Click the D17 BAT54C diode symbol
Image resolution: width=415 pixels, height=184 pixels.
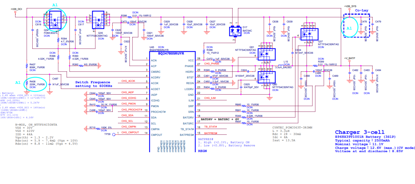pos(235,32)
